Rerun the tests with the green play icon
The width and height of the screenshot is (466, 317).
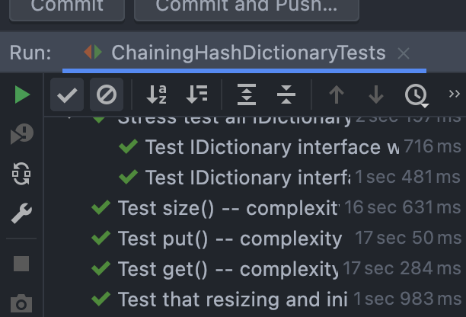tap(21, 95)
